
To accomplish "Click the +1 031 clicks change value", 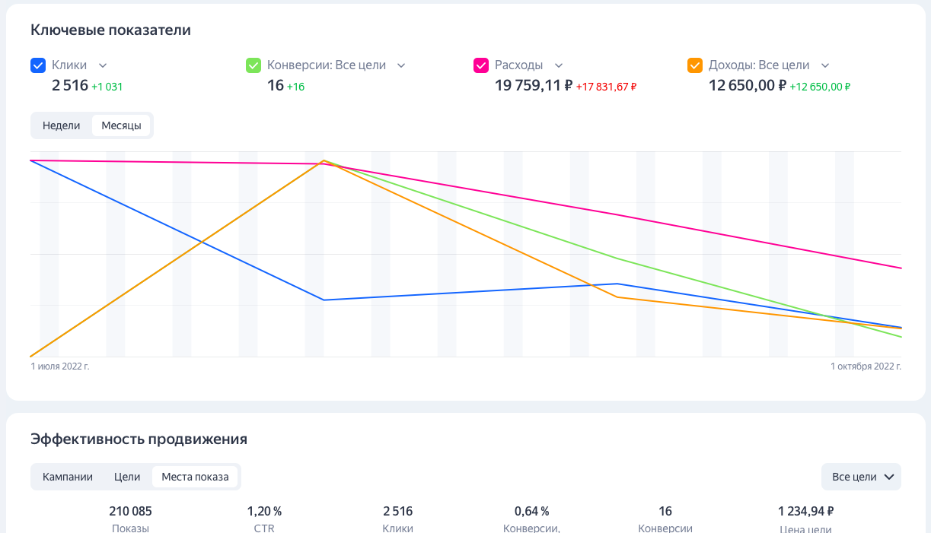I will point(107,87).
